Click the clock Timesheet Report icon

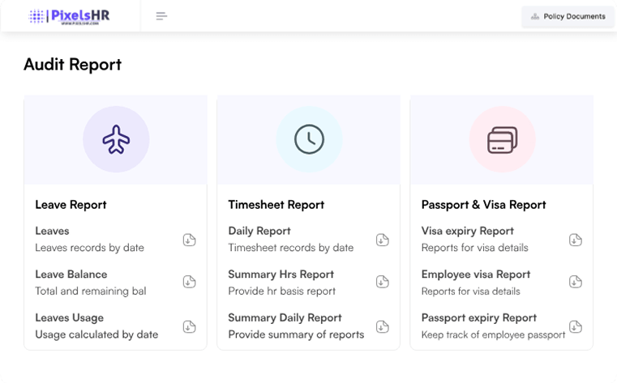click(x=309, y=140)
